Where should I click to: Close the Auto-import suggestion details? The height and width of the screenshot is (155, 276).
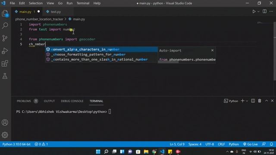click(x=213, y=50)
